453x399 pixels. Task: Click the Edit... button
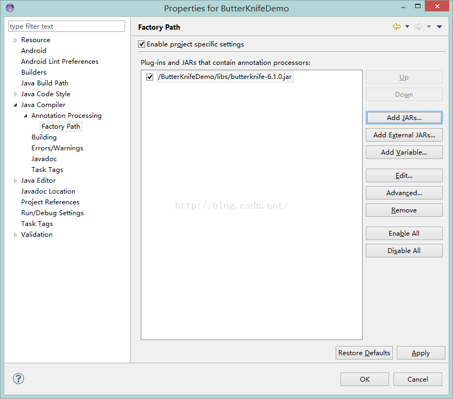(x=404, y=176)
